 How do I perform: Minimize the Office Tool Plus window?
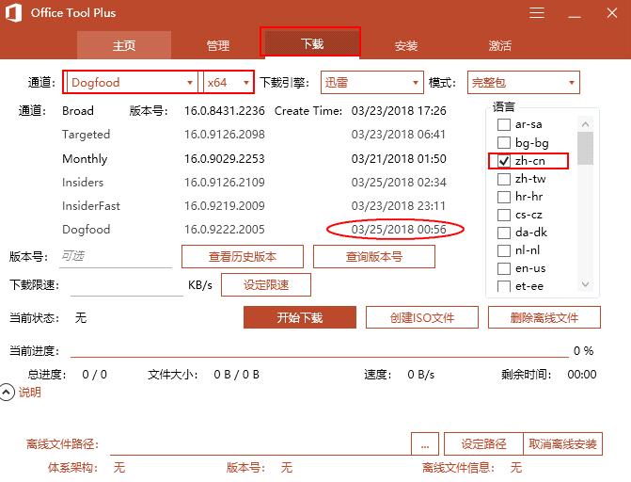(x=575, y=17)
